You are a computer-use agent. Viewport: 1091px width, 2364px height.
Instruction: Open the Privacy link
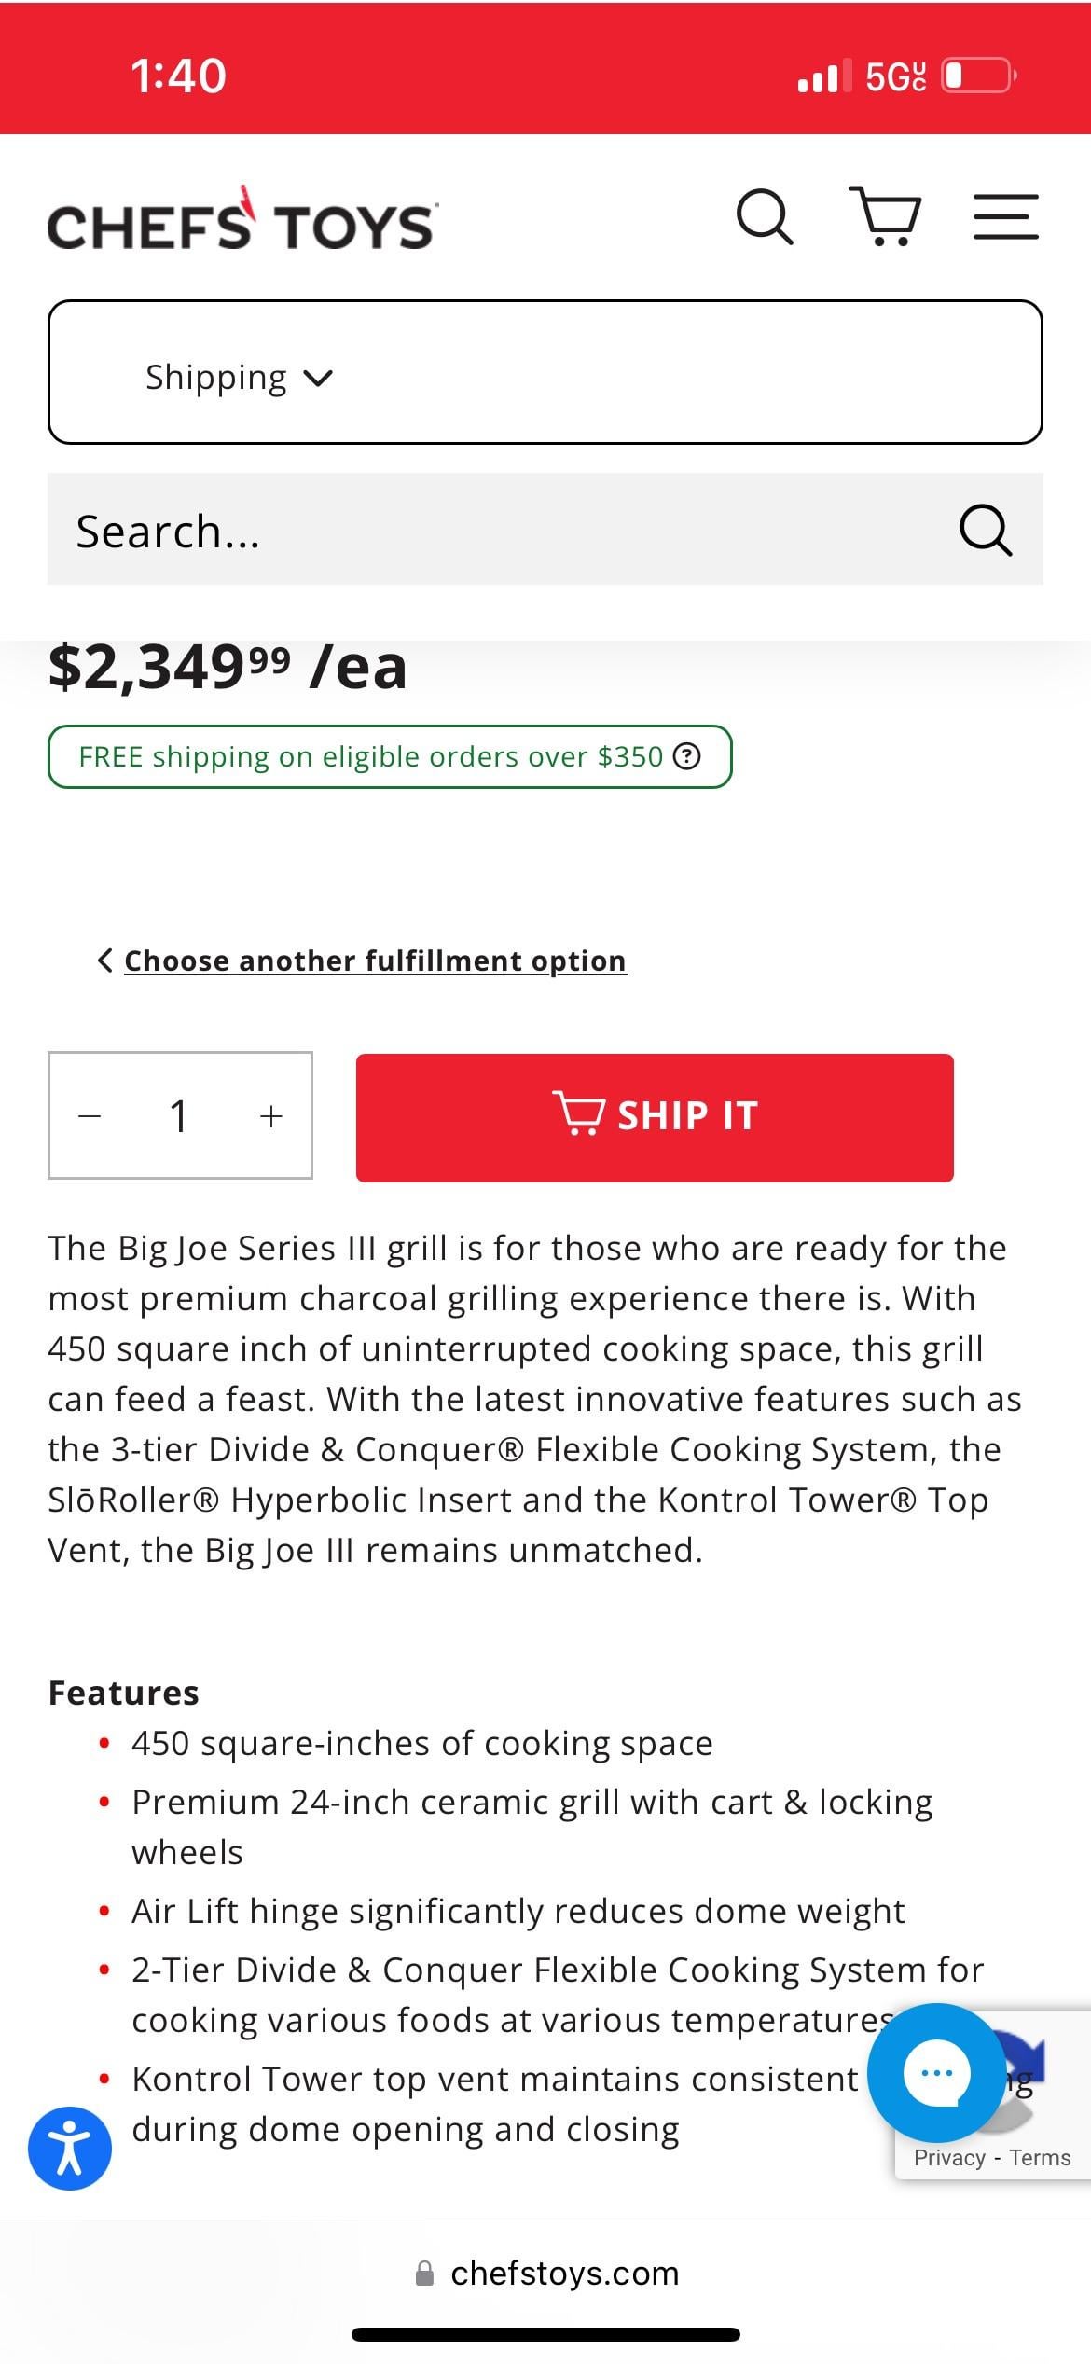pyautogui.click(x=947, y=2157)
